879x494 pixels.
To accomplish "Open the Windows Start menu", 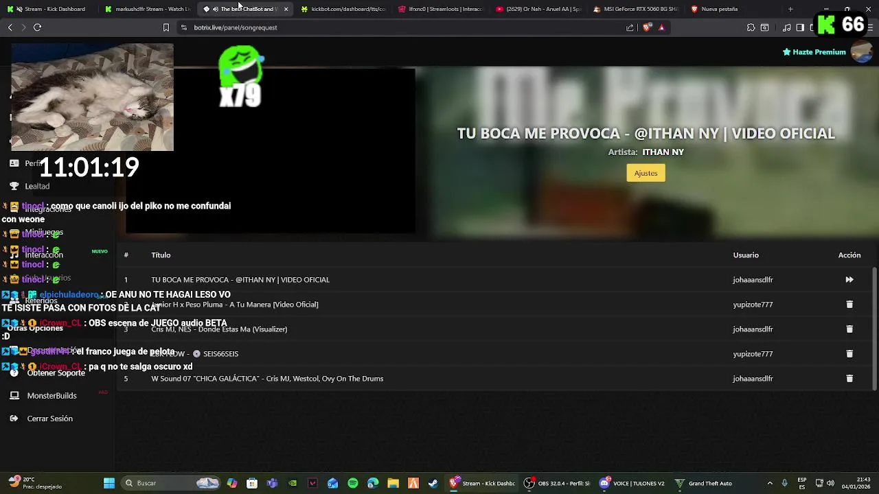I will [109, 483].
